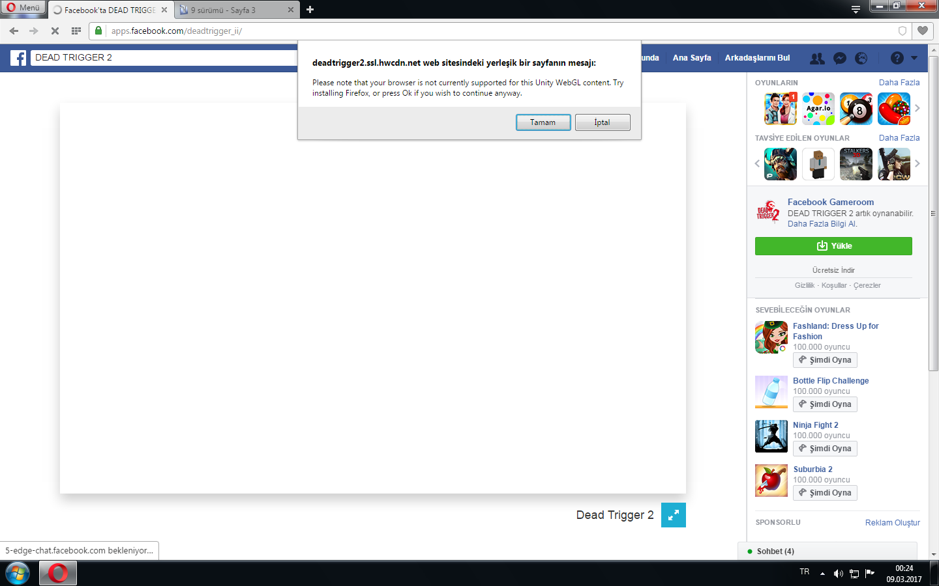Open the volume icon in system tray

click(838, 574)
